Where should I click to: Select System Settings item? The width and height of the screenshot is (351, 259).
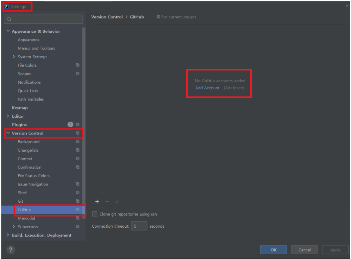pos(32,57)
